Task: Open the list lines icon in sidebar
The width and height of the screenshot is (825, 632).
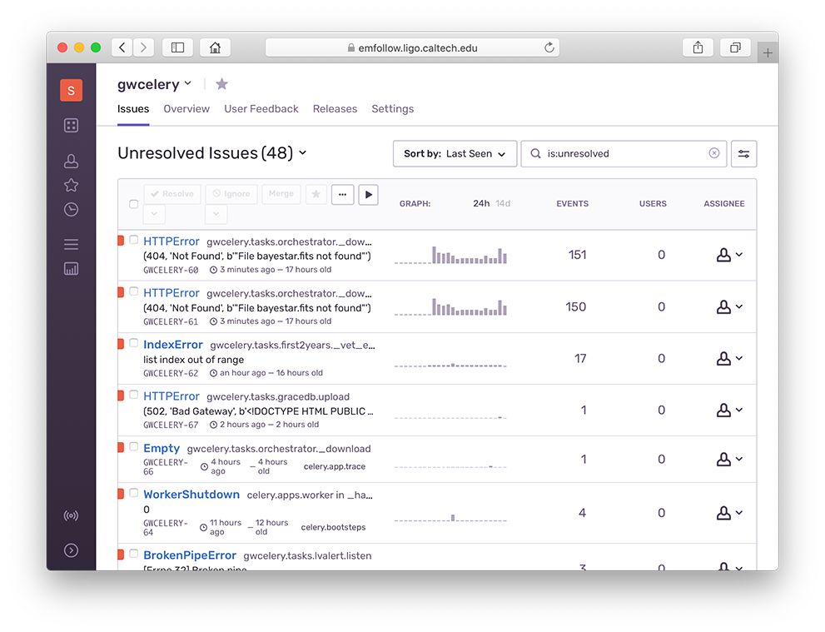Action: coord(71,244)
